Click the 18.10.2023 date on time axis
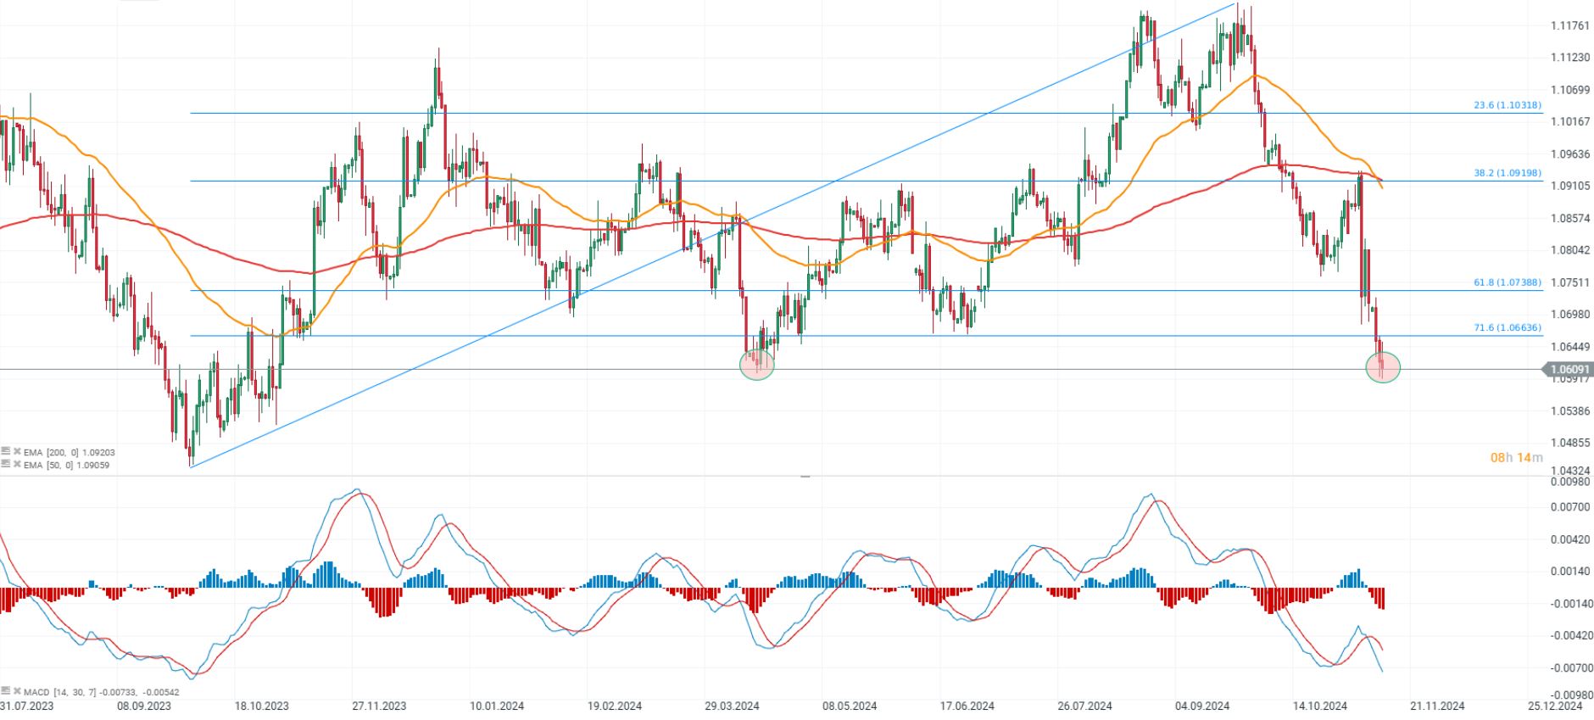Screen dimensions: 1594x720 point(262,706)
